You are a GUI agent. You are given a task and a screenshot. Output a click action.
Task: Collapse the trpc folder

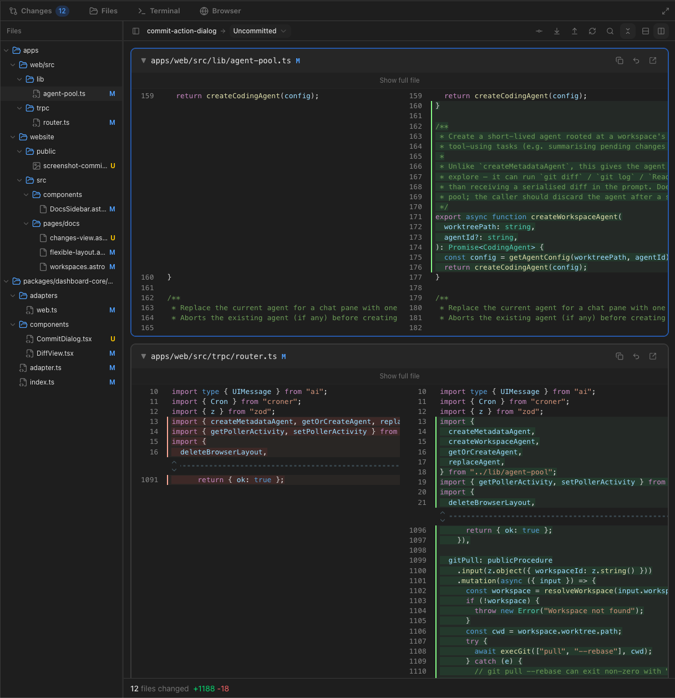click(x=19, y=108)
